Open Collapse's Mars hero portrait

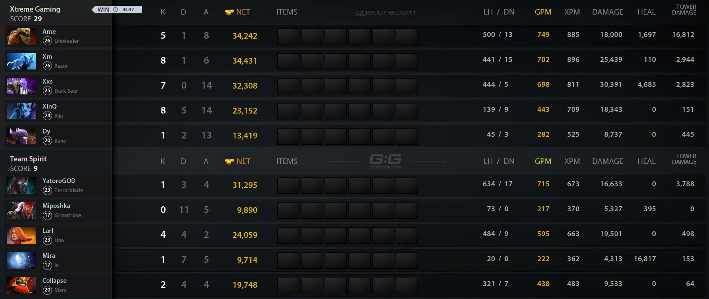pyautogui.click(x=22, y=285)
